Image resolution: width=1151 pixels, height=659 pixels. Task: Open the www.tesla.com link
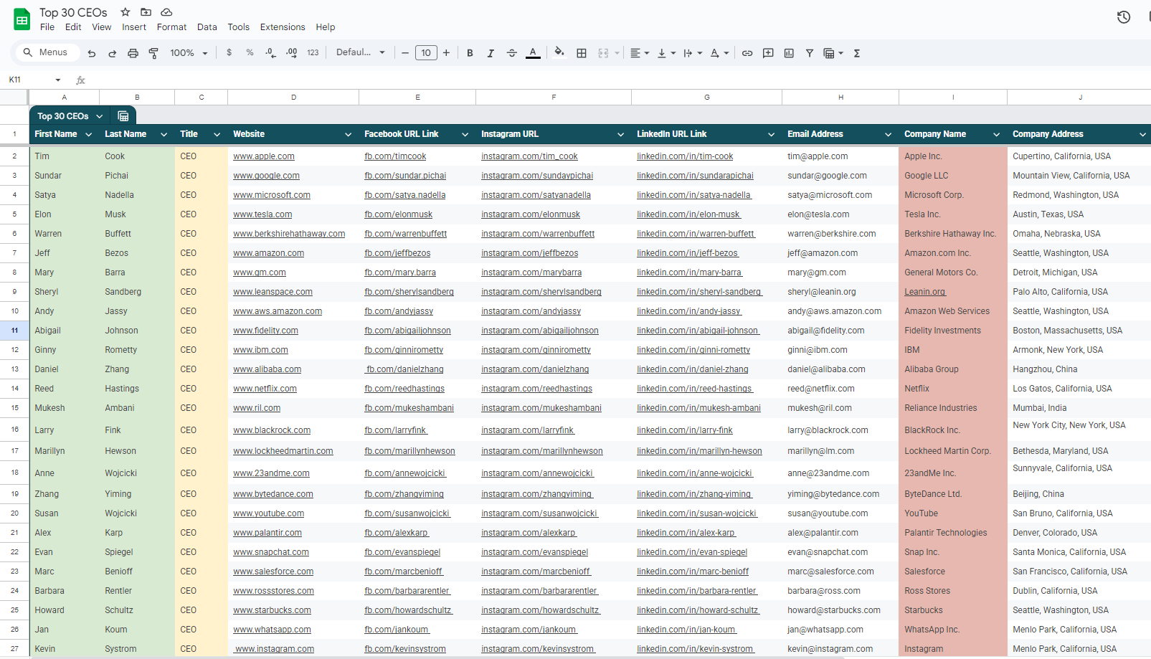tap(262, 214)
